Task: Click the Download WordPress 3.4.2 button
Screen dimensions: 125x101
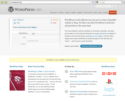Action: click(91, 46)
